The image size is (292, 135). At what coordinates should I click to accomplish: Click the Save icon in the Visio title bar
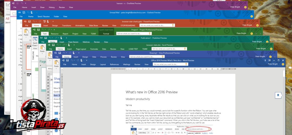59,53
